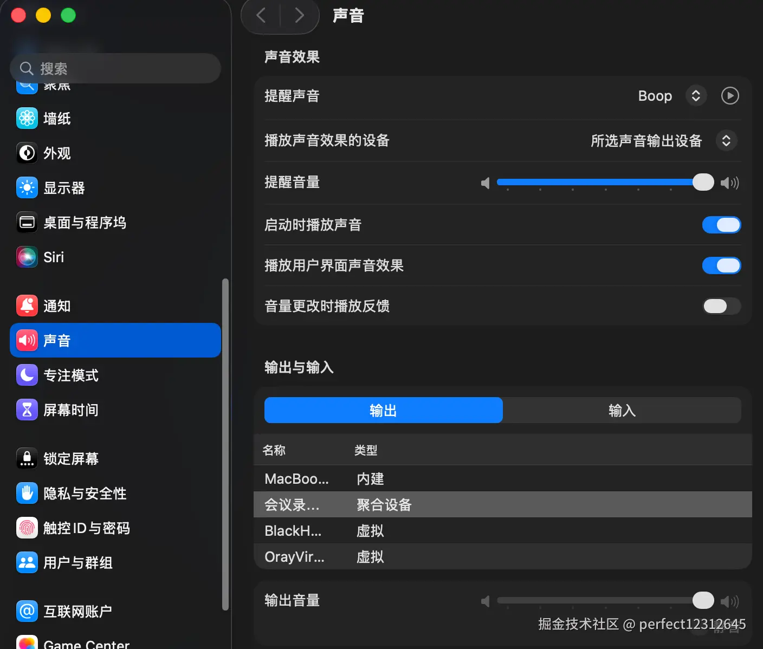Open the 播放声音效果的设备 dropdown
The image size is (763, 649).
[726, 141]
